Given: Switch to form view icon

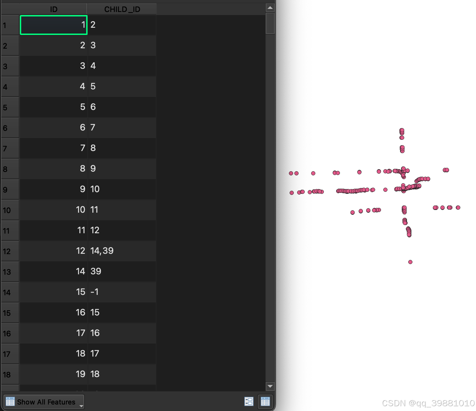Looking at the screenshot, I should click(249, 401).
